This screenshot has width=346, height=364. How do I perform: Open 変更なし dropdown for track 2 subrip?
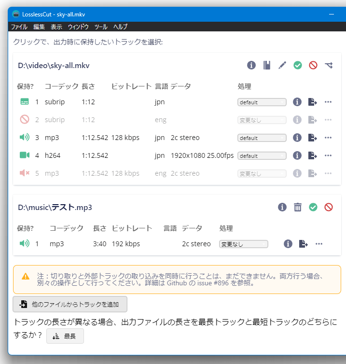[x=262, y=120]
